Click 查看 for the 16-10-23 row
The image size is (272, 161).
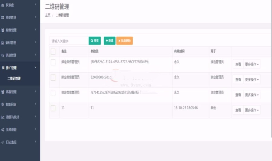[238, 110]
